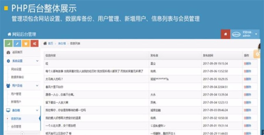
Task: Delete the message posted 2017-09-03 09:46:24
Action: tap(248, 110)
